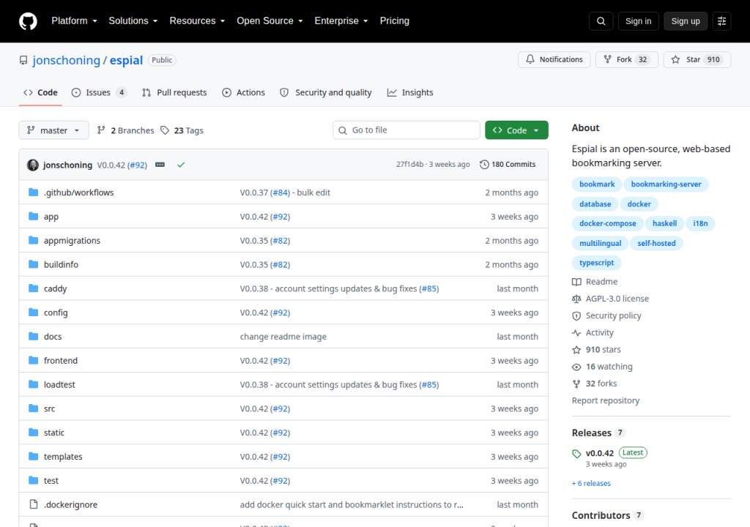This screenshot has height=527, width=750.
Task: Switch to the Actions tab
Action: pos(243,92)
